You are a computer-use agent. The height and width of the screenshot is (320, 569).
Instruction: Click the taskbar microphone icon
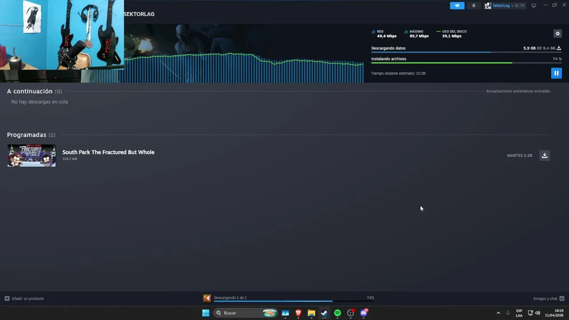coord(508,313)
